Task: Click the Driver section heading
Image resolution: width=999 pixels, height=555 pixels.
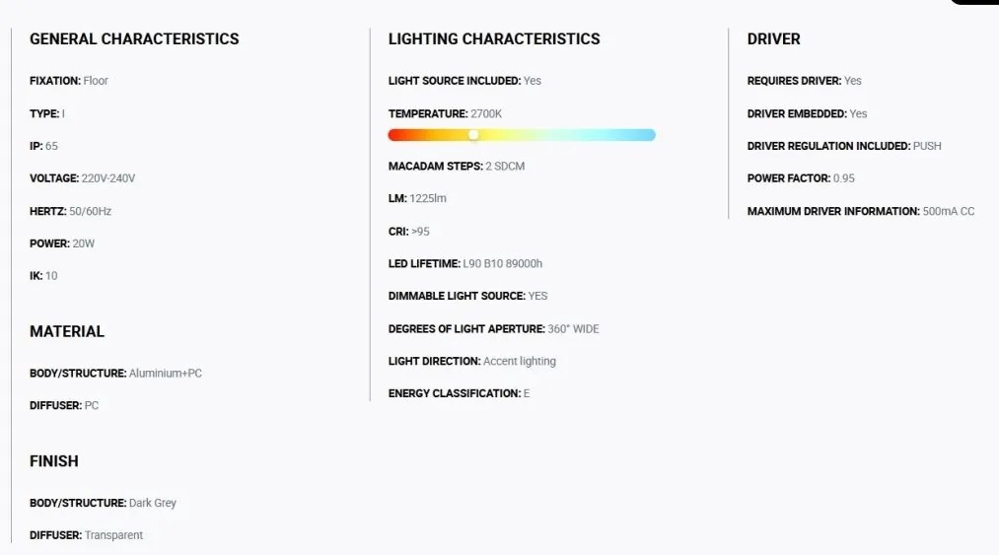Action: tap(773, 39)
